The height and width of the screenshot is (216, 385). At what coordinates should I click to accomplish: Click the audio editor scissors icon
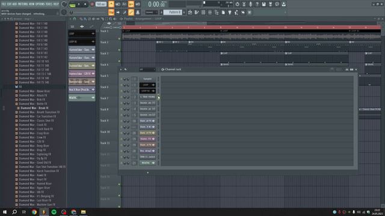click(x=244, y=4)
